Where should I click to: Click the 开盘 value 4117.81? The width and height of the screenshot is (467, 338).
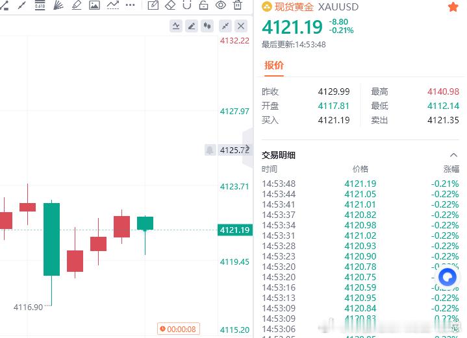coord(334,106)
